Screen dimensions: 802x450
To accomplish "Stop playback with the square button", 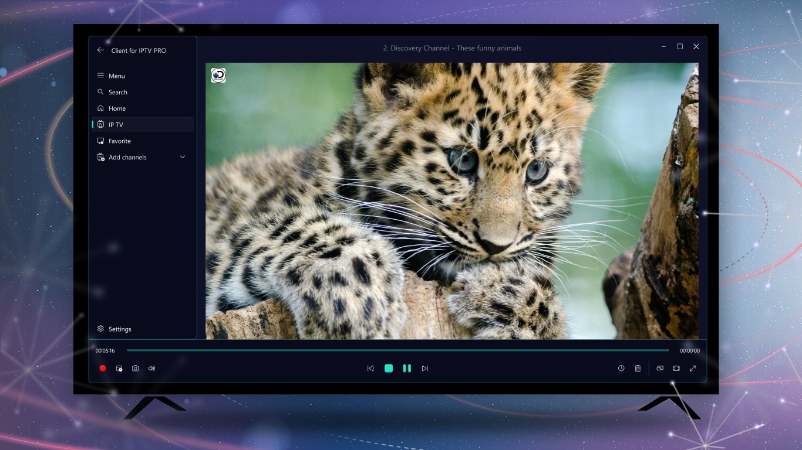I will (389, 369).
